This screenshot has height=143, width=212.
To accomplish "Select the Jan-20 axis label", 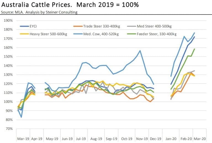I will tap(171, 139).
